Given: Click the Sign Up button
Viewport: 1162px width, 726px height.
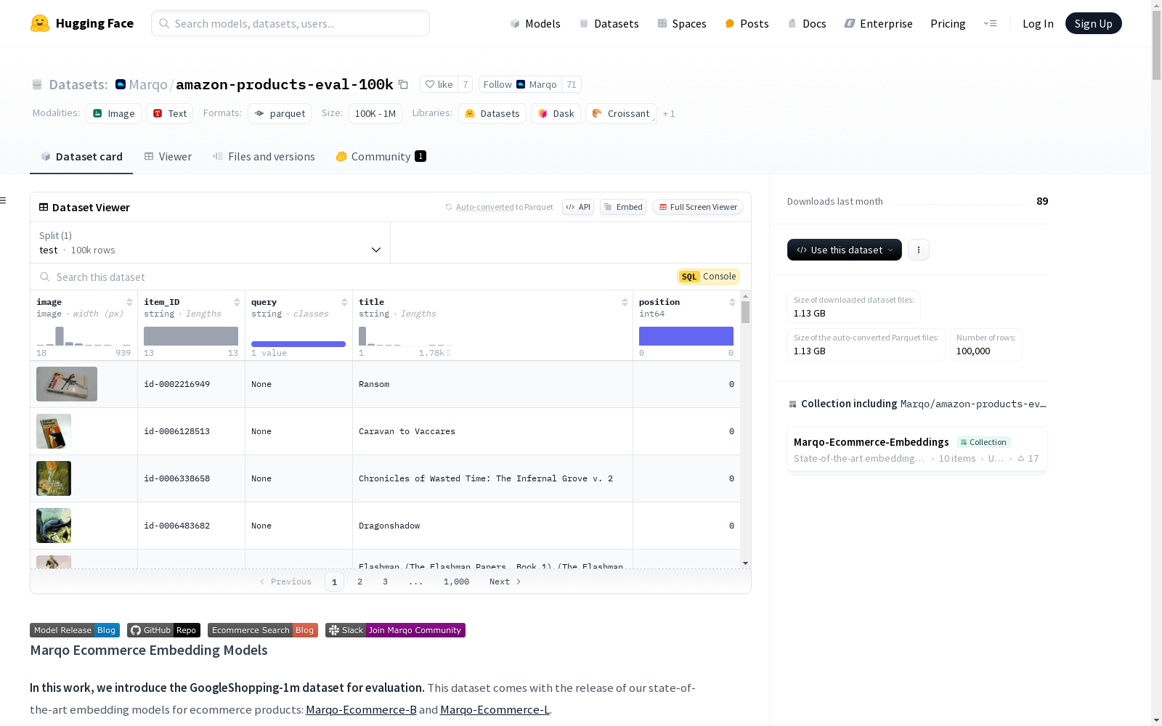Looking at the screenshot, I should click(1093, 23).
